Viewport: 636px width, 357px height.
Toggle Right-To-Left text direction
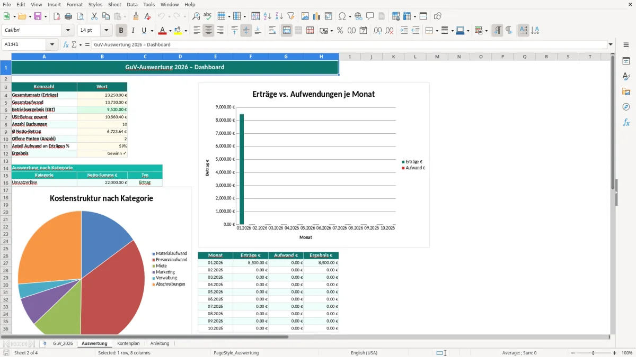509,31
